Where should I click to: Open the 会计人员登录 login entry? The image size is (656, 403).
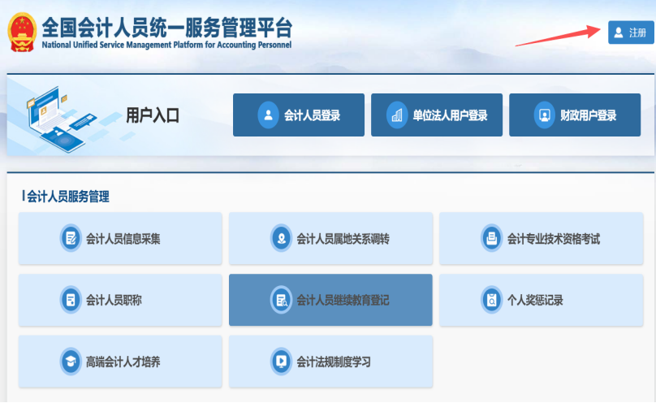point(298,115)
